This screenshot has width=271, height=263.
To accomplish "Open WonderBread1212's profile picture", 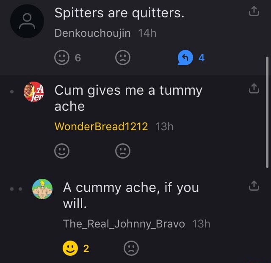I will pos(33,91).
